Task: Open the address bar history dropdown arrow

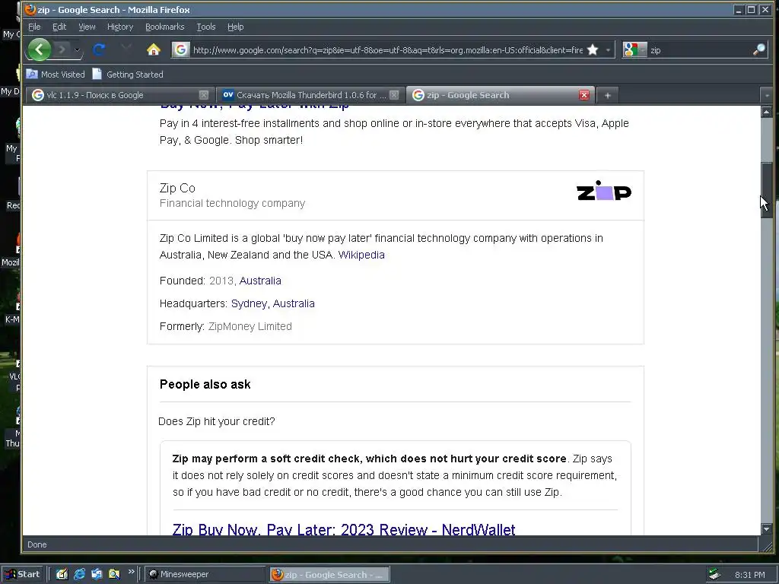Action: (x=608, y=49)
